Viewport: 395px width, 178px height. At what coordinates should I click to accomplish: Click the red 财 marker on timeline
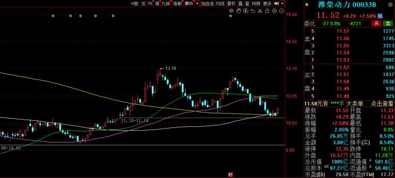[x=230, y=175]
